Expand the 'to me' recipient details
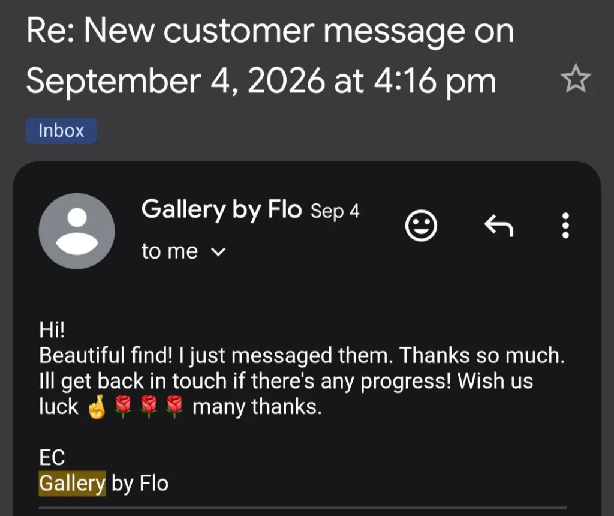The width and height of the screenshot is (614, 516). tap(218, 251)
